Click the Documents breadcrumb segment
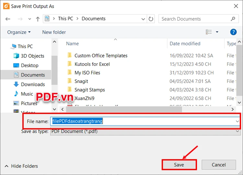The height and width of the screenshot is (175, 243). point(93,19)
